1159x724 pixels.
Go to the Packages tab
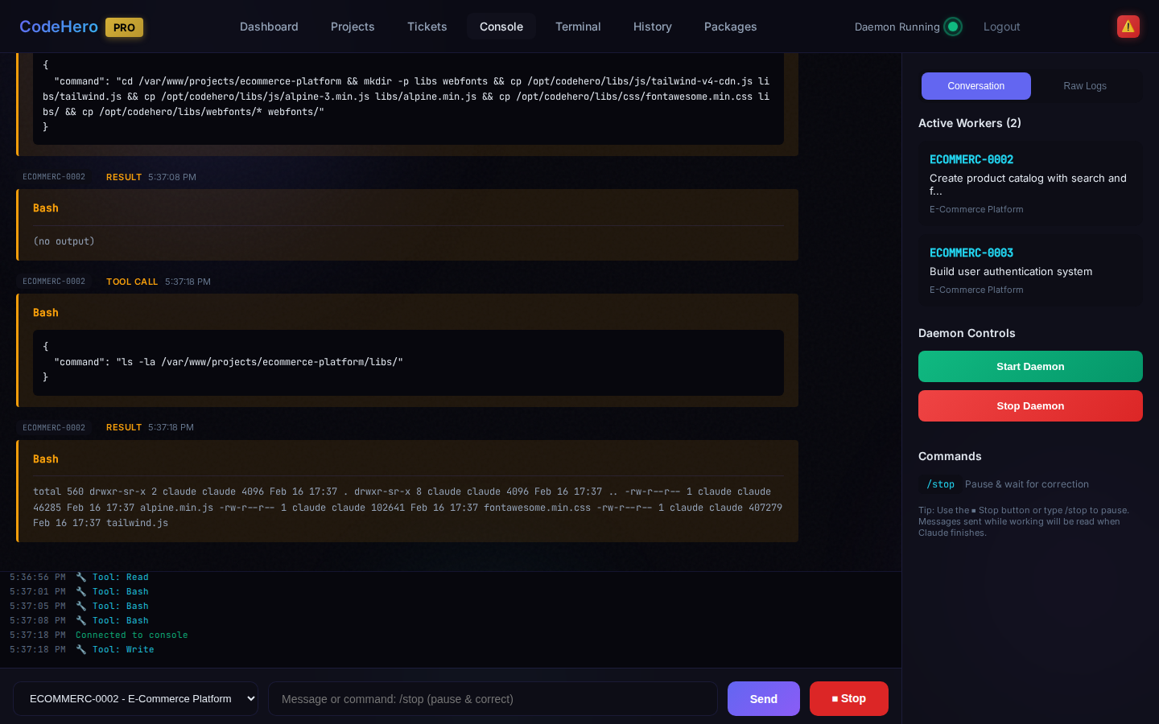coord(730,27)
